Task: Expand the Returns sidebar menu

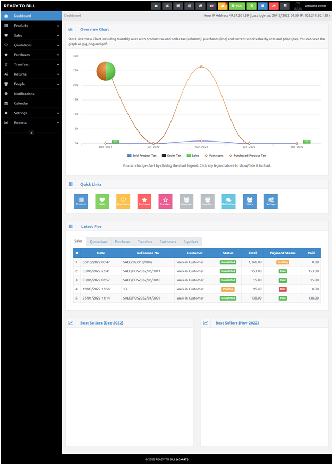Action: pyautogui.click(x=31, y=74)
